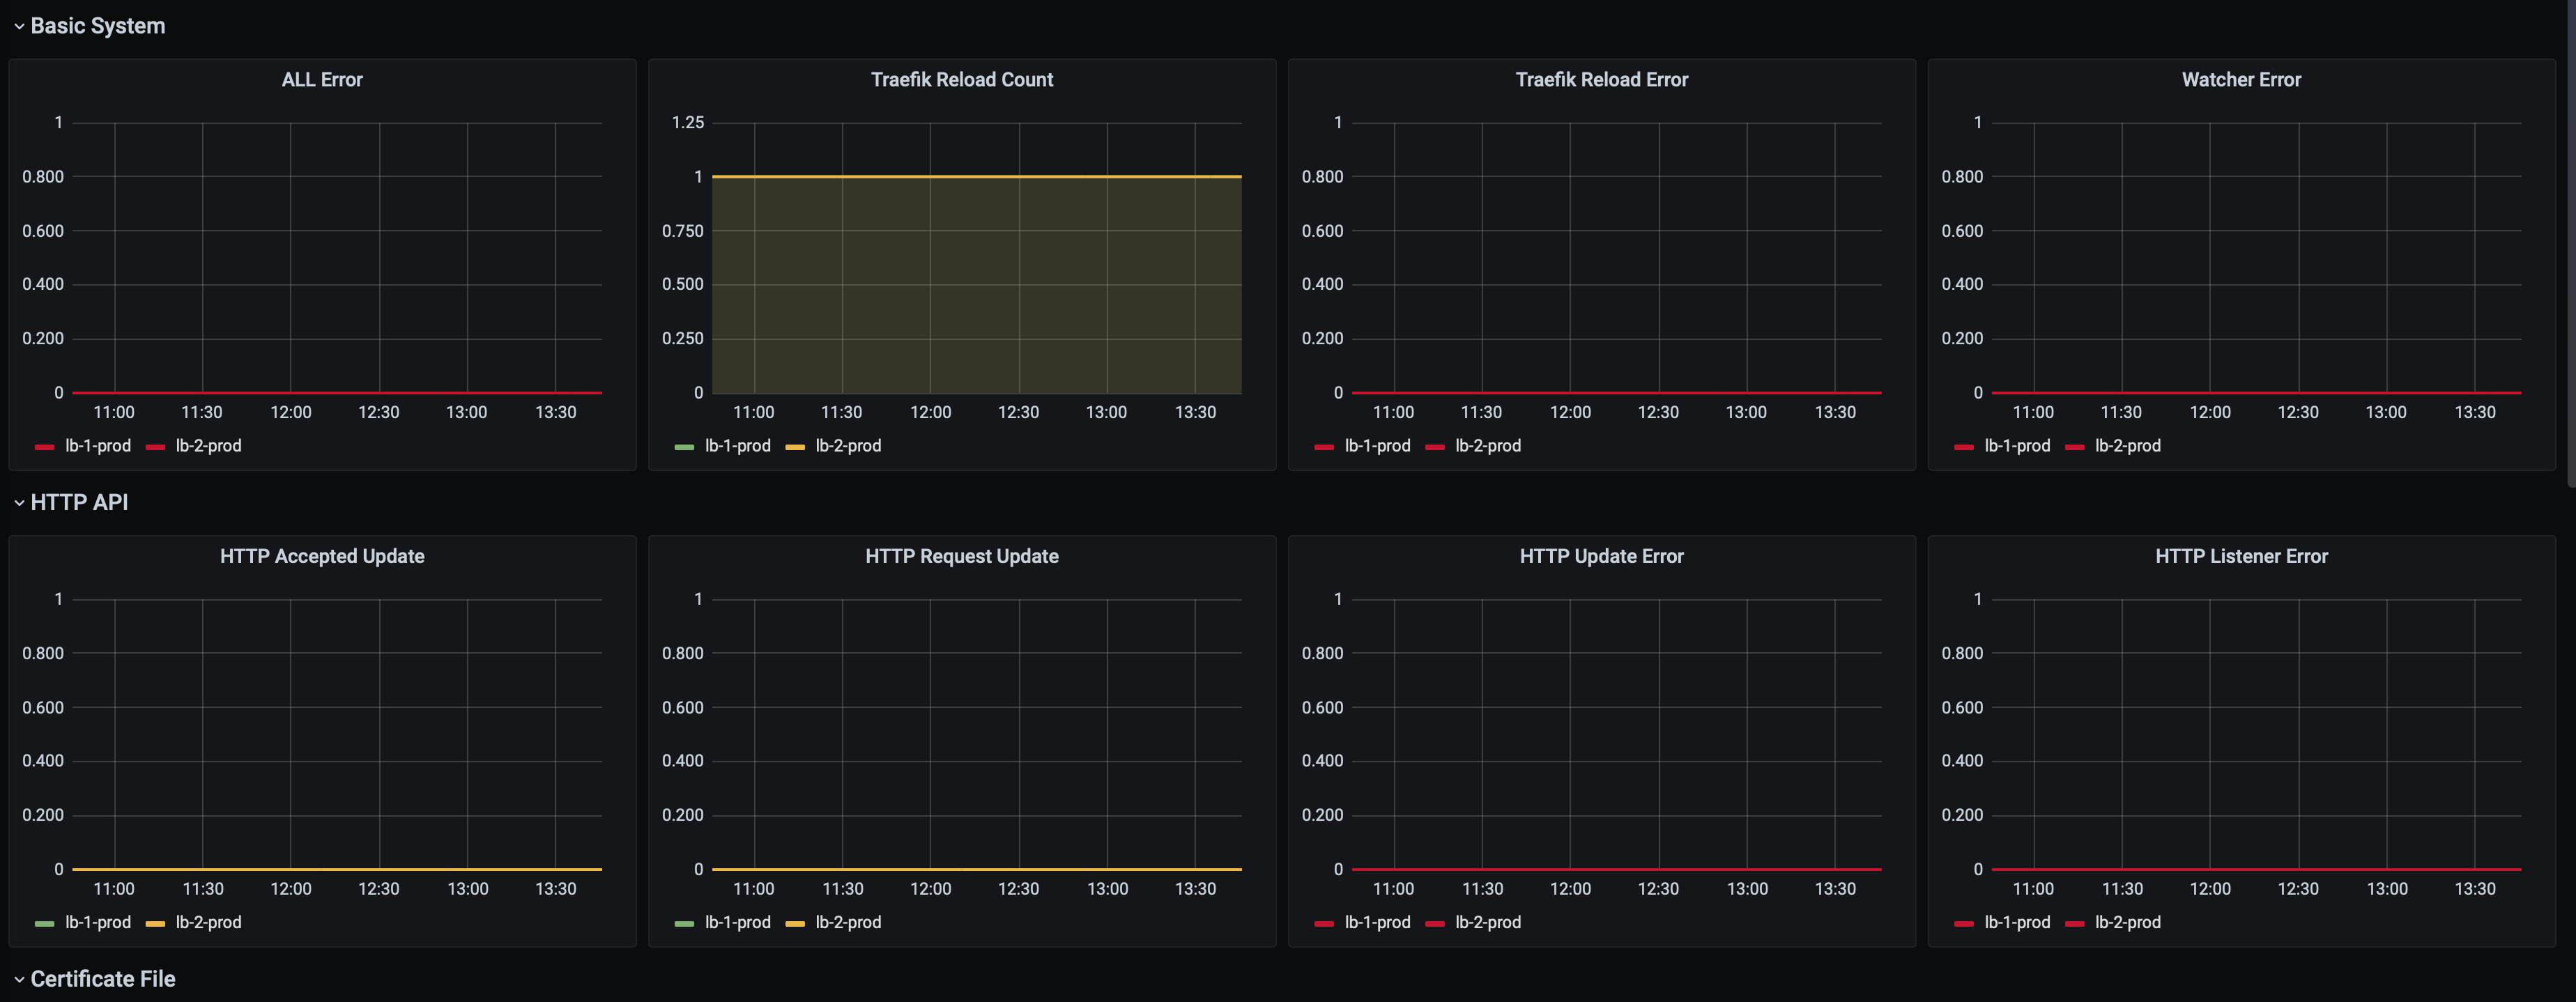Screen dimensions: 2576x1002
Task: Click yellow lb-2-prod swatch in HTTP Accepted Update
Action: click(155, 924)
